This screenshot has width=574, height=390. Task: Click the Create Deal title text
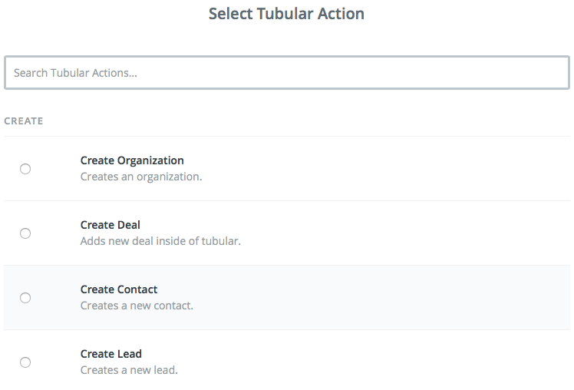click(111, 225)
